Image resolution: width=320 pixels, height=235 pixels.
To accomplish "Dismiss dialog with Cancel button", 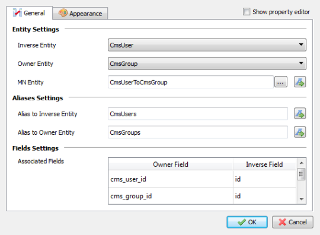I will pyautogui.click(x=293, y=222).
